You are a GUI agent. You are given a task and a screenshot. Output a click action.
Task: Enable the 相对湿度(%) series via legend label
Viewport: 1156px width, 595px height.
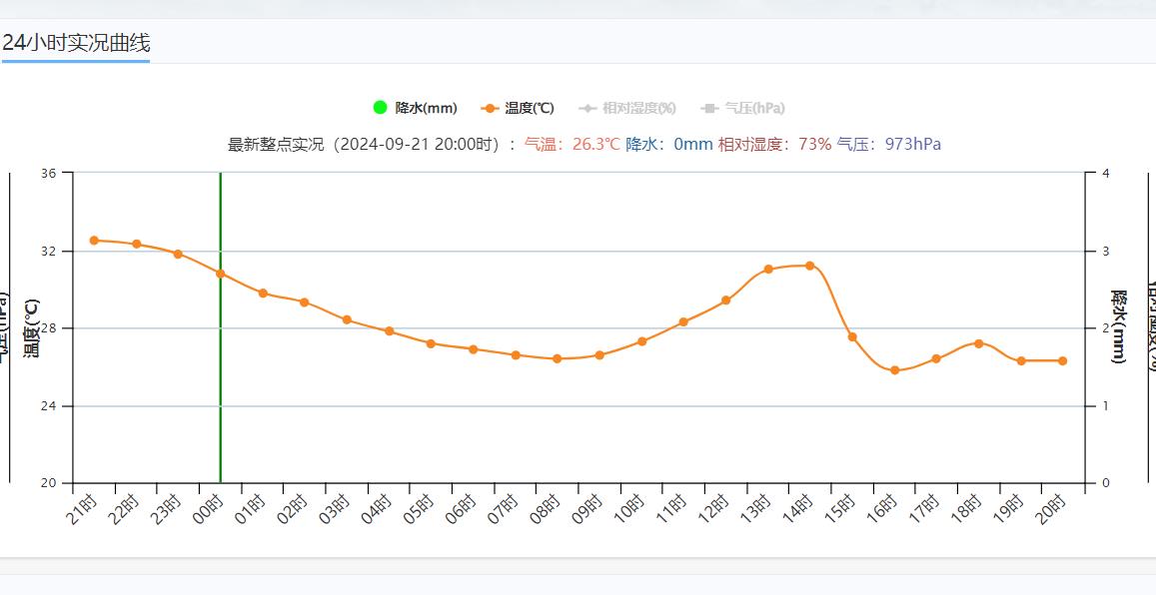coord(638,108)
